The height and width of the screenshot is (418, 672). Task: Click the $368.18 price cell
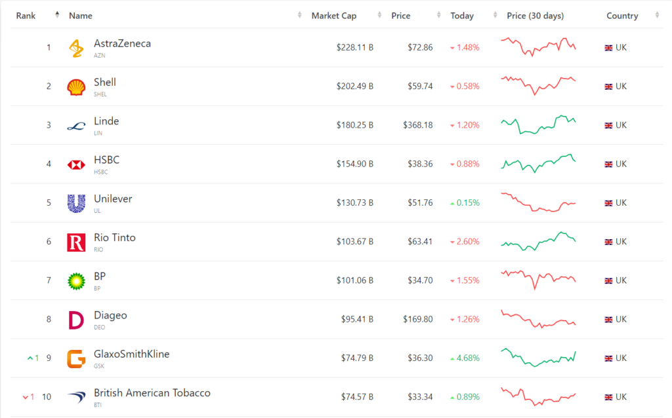[418, 125]
